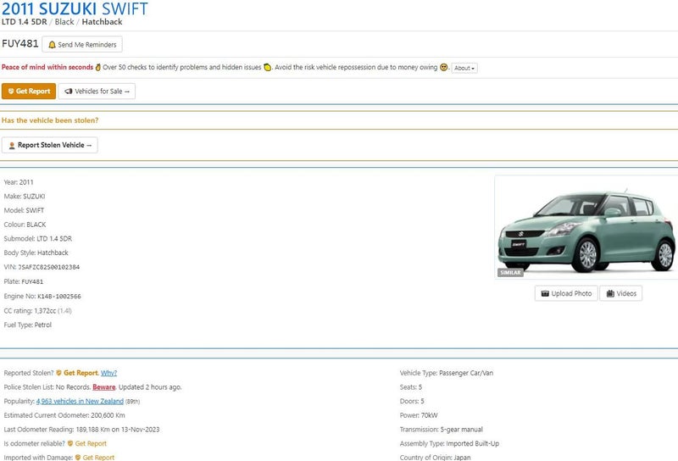Click Has the vehicle been stolen? heading
Viewport: 678px width, 461px height.
pos(50,120)
